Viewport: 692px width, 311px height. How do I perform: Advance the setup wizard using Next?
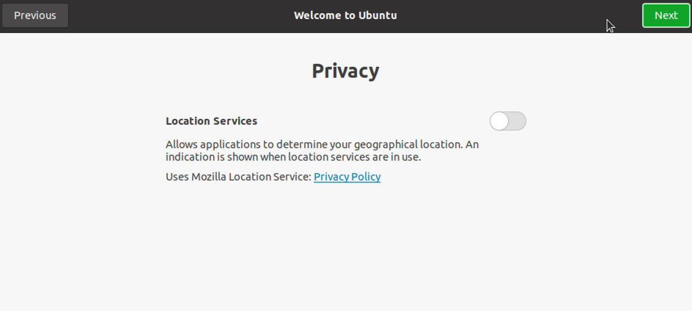click(x=666, y=16)
